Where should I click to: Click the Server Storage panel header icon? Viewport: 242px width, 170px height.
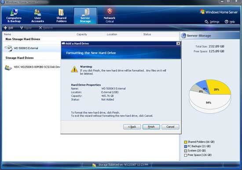click(183, 36)
